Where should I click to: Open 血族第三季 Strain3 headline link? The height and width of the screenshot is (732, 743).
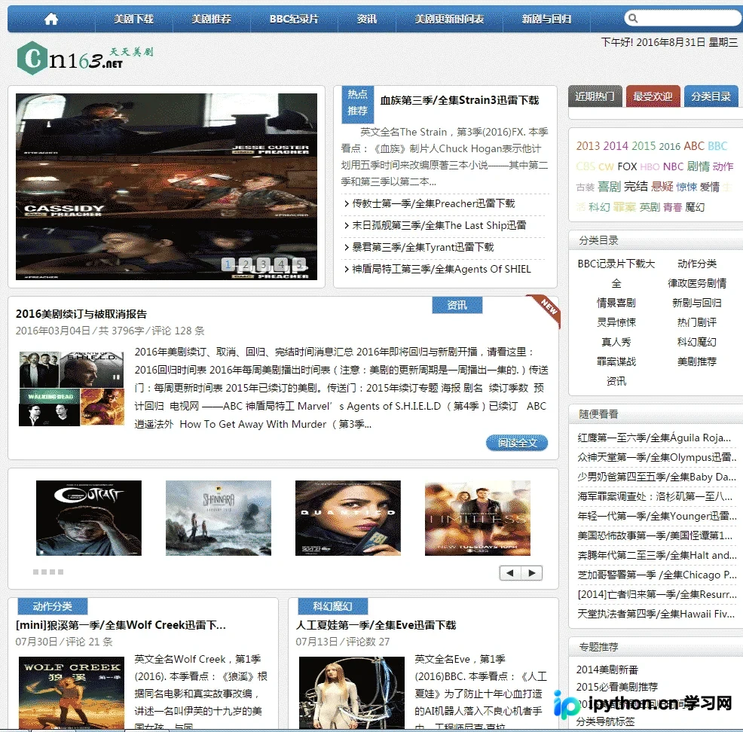(x=460, y=100)
